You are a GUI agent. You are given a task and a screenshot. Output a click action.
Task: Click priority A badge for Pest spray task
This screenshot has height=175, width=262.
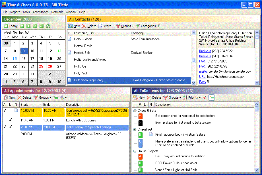(140, 156)
